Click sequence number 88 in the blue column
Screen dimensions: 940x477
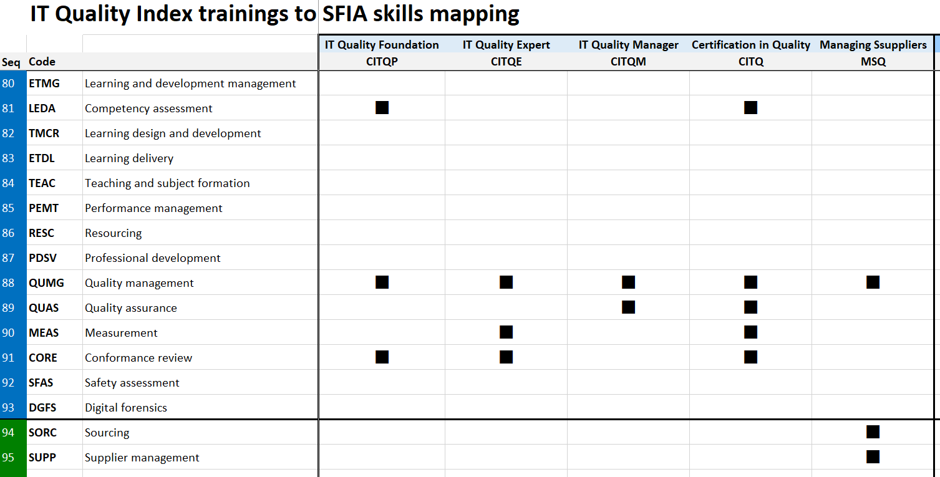(x=8, y=283)
